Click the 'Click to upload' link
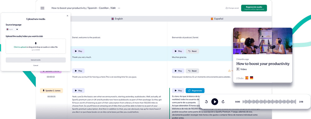 pyautogui.click(x=20, y=47)
